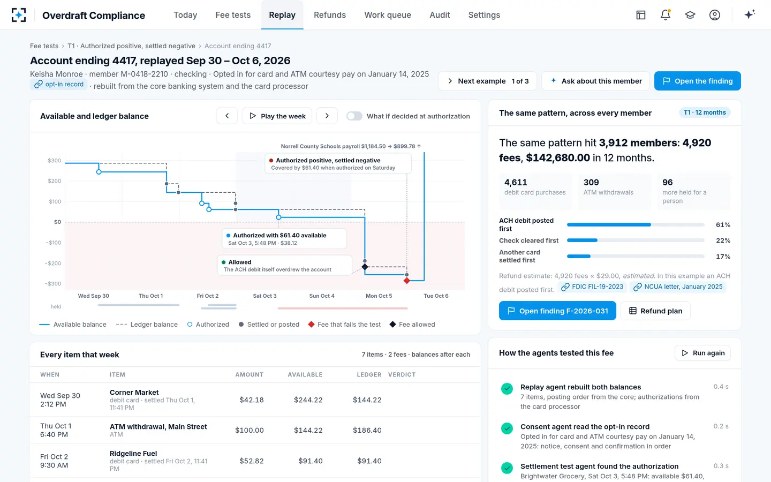
Task: Click the opt-in record link chip
Action: point(59,85)
